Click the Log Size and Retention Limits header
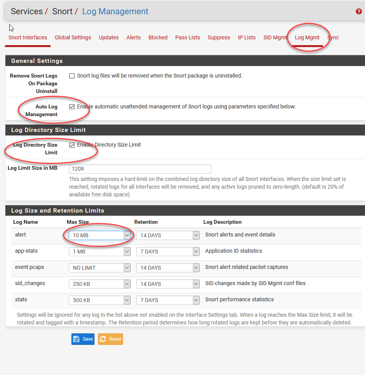 pos(185,211)
